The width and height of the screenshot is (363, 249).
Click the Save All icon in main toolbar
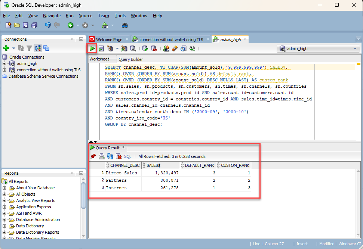[x=34, y=25]
